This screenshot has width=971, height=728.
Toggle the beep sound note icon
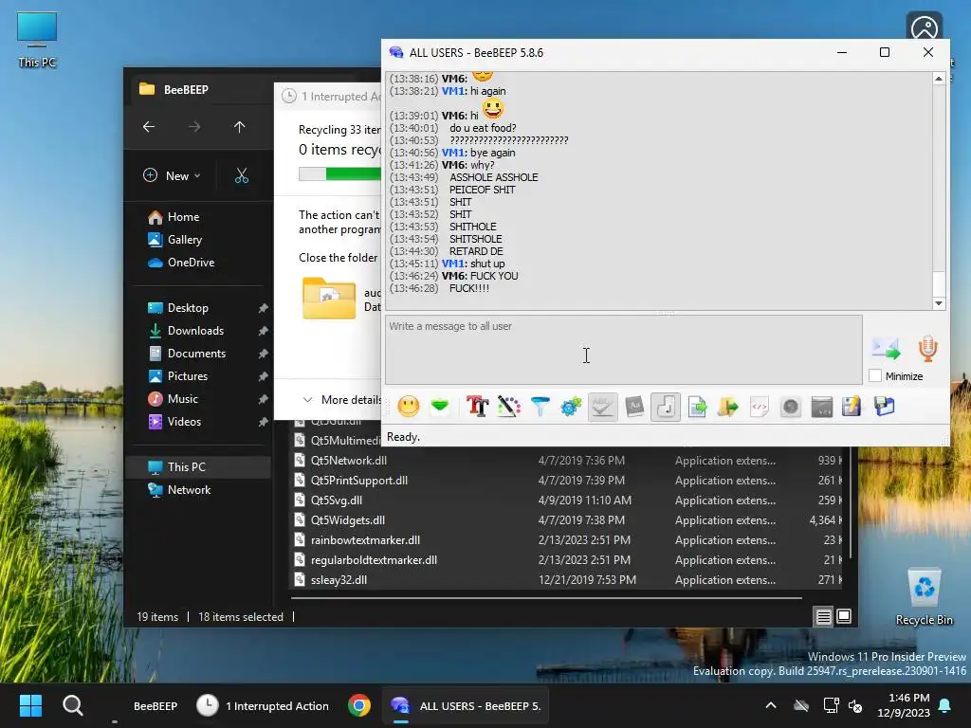(x=666, y=407)
